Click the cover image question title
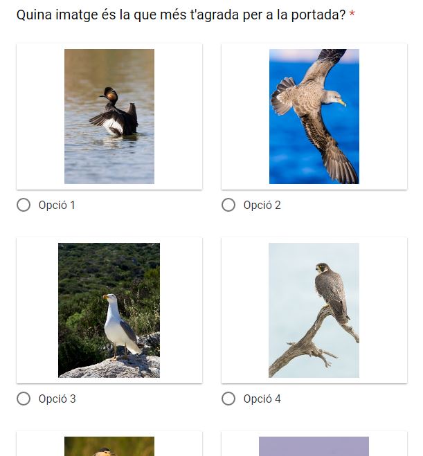Viewport: 423px width, 456px height. coord(181,15)
